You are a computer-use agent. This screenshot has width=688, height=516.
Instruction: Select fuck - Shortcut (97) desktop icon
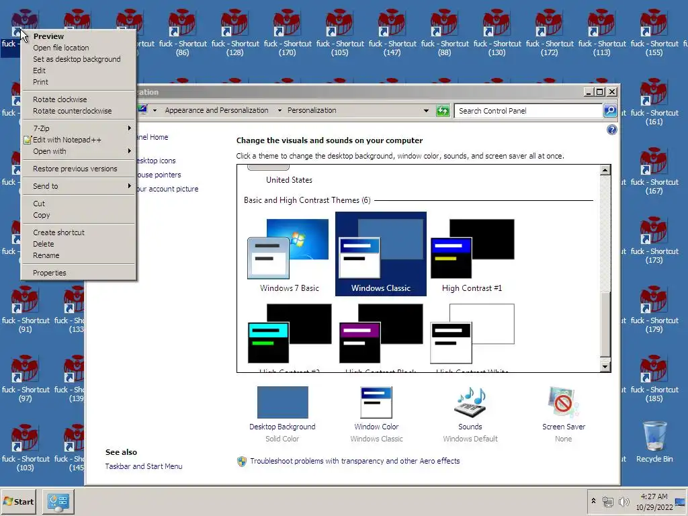click(x=25, y=380)
